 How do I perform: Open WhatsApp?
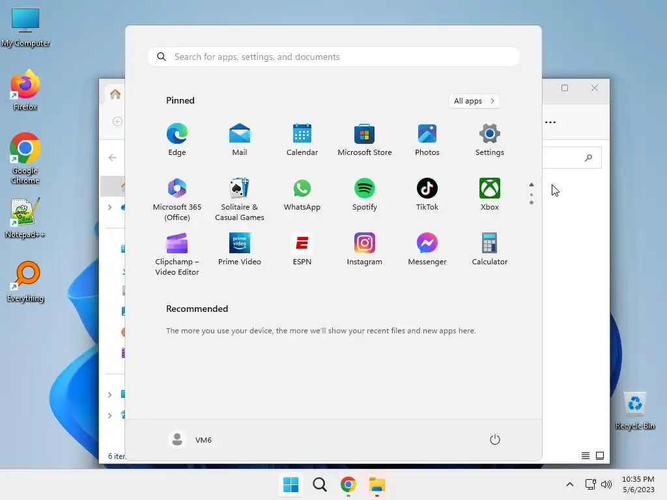pos(302,195)
